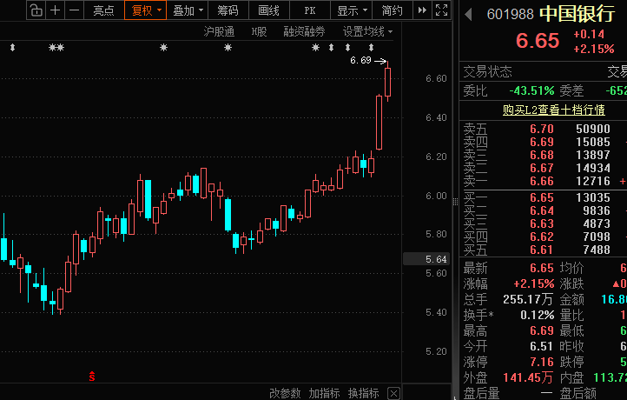Open the 亮点 highlights tool
This screenshot has width=627, height=400.
[x=103, y=10]
